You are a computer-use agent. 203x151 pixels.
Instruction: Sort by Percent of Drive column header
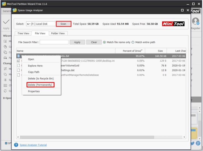point(130,51)
